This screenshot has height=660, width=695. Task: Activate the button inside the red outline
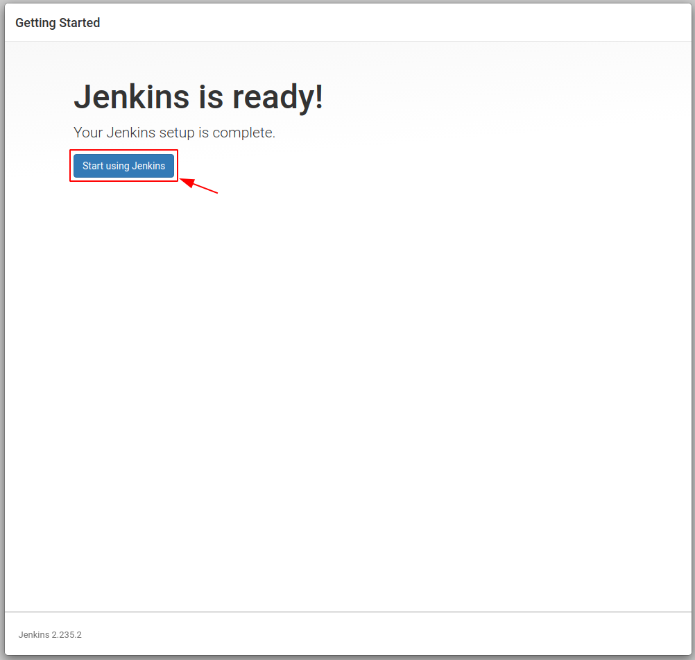(x=123, y=165)
